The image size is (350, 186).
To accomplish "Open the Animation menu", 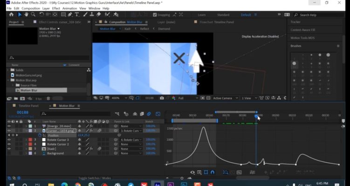I will [x=69, y=8].
